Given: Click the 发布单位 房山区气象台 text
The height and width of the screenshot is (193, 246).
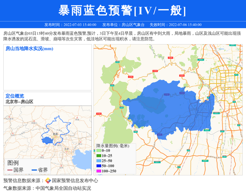Looking at the screenshot, I should [x=123, y=25].
